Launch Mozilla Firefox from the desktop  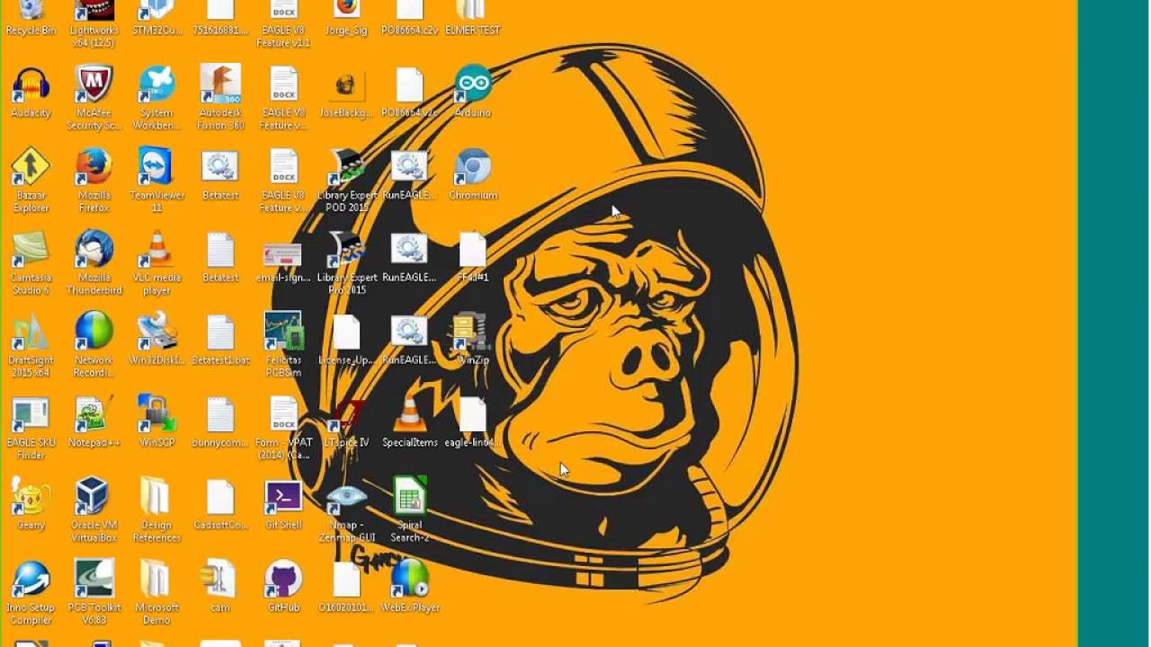pos(94,167)
